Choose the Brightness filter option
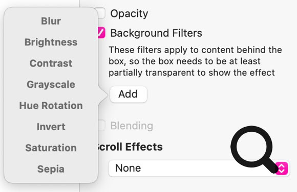The image size is (297, 192). point(51,42)
